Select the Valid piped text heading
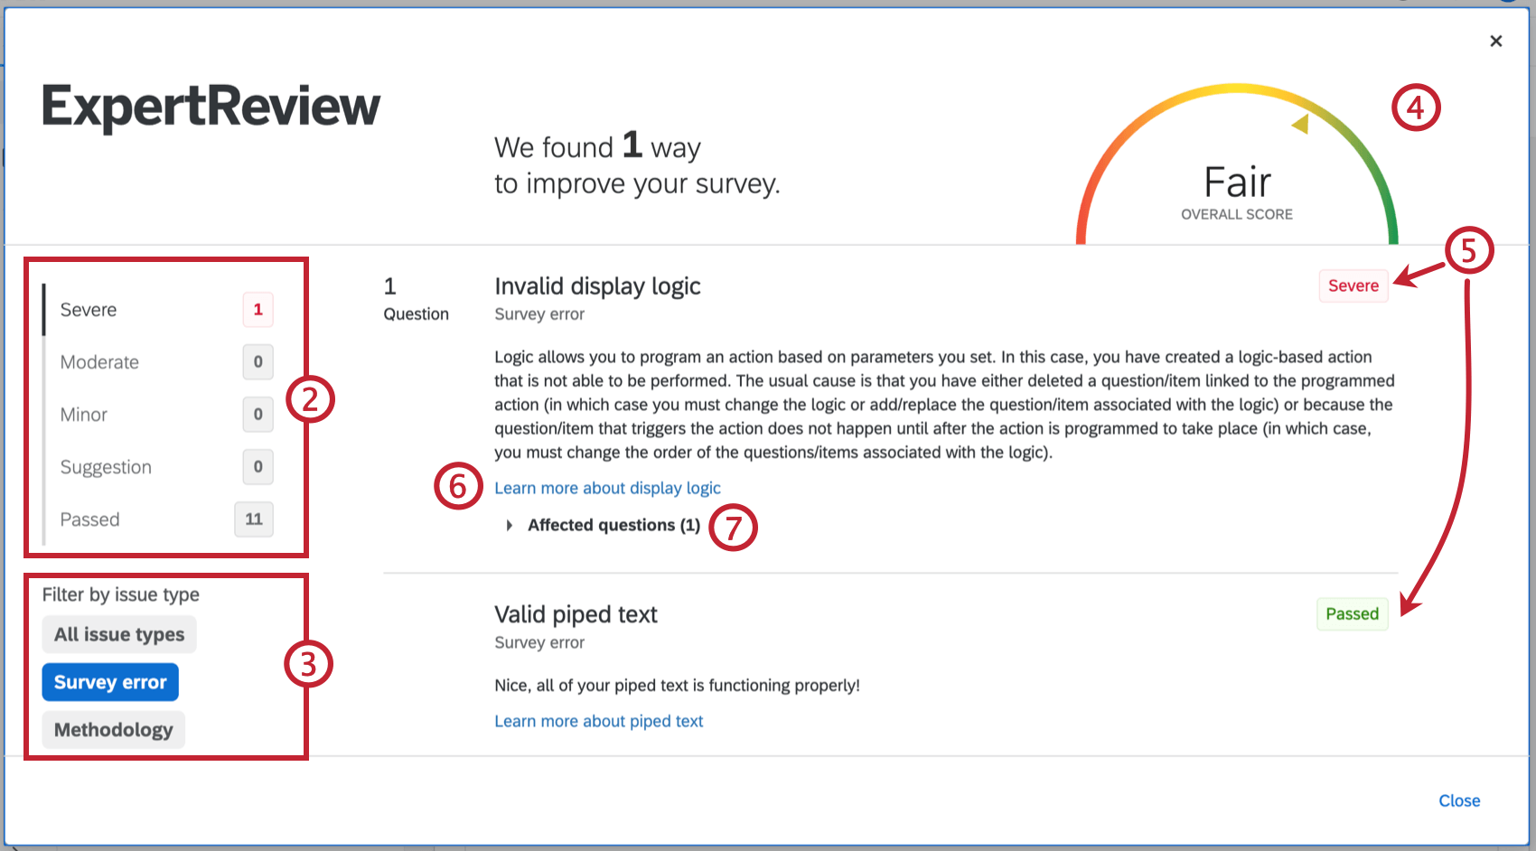Screen dimensions: 1536x851 576,614
